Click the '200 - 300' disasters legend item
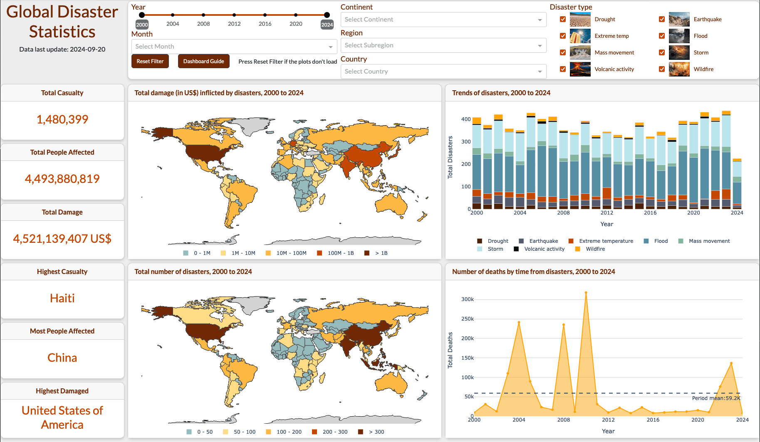Image resolution: width=760 pixels, height=442 pixels. coord(330,432)
